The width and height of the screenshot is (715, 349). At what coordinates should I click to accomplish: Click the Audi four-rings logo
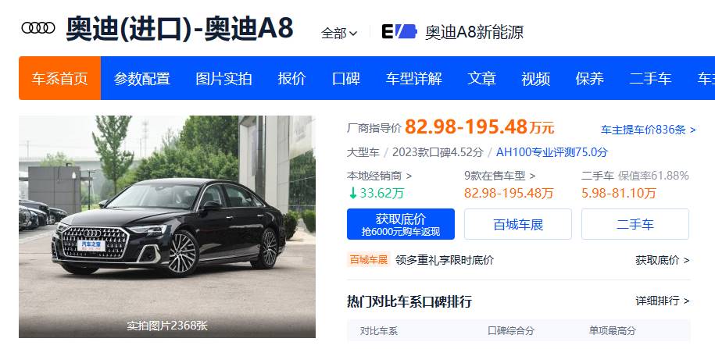click(38, 28)
